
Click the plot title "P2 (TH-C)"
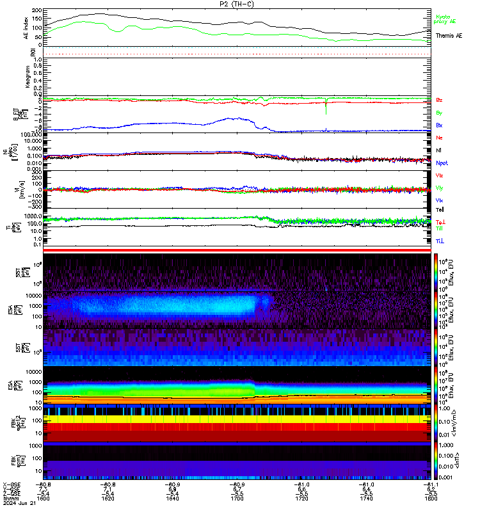click(x=236, y=4)
